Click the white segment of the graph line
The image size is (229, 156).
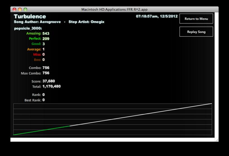(141, 114)
